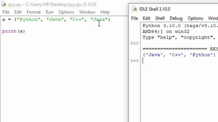Click "Python" string in editor code

(x=29, y=20)
